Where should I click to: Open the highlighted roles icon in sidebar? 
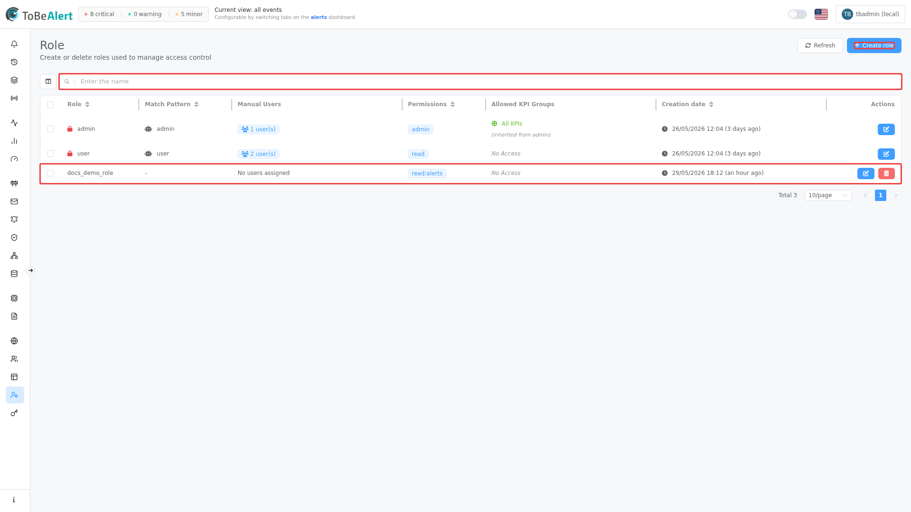click(x=15, y=395)
